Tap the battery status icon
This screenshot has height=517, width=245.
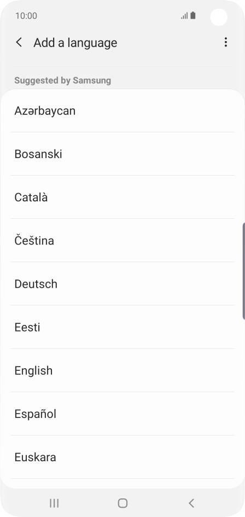pyautogui.click(x=193, y=15)
